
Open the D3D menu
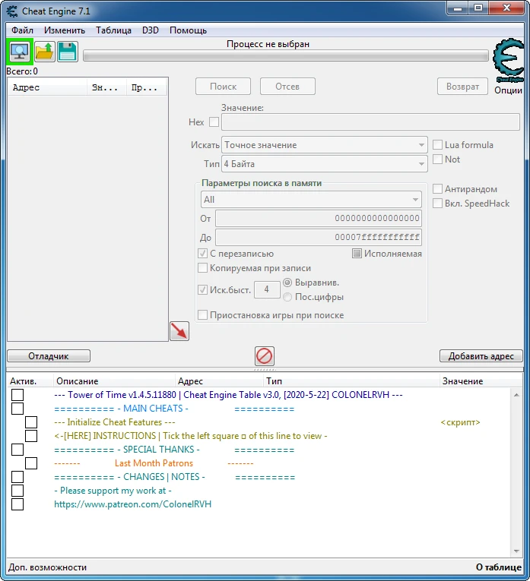pyautogui.click(x=151, y=30)
